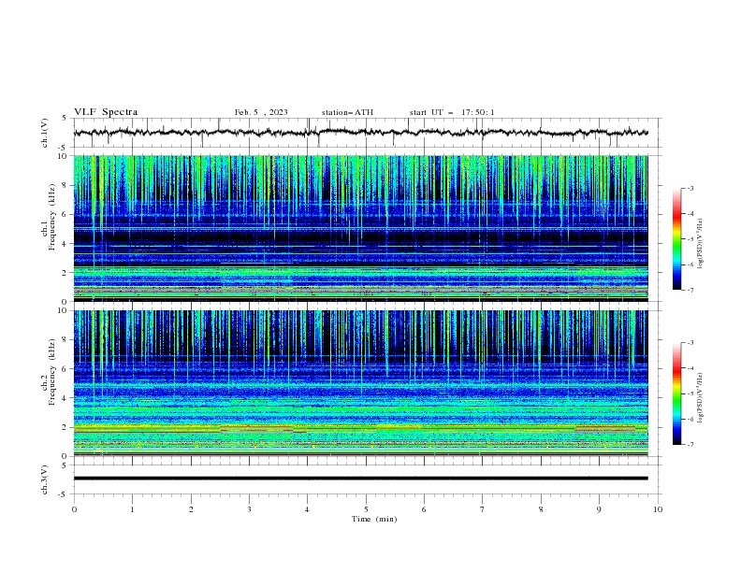Viewport: 741px width, 572px height.
Task: Click the ch.3 flat black trace
Action: point(360,479)
